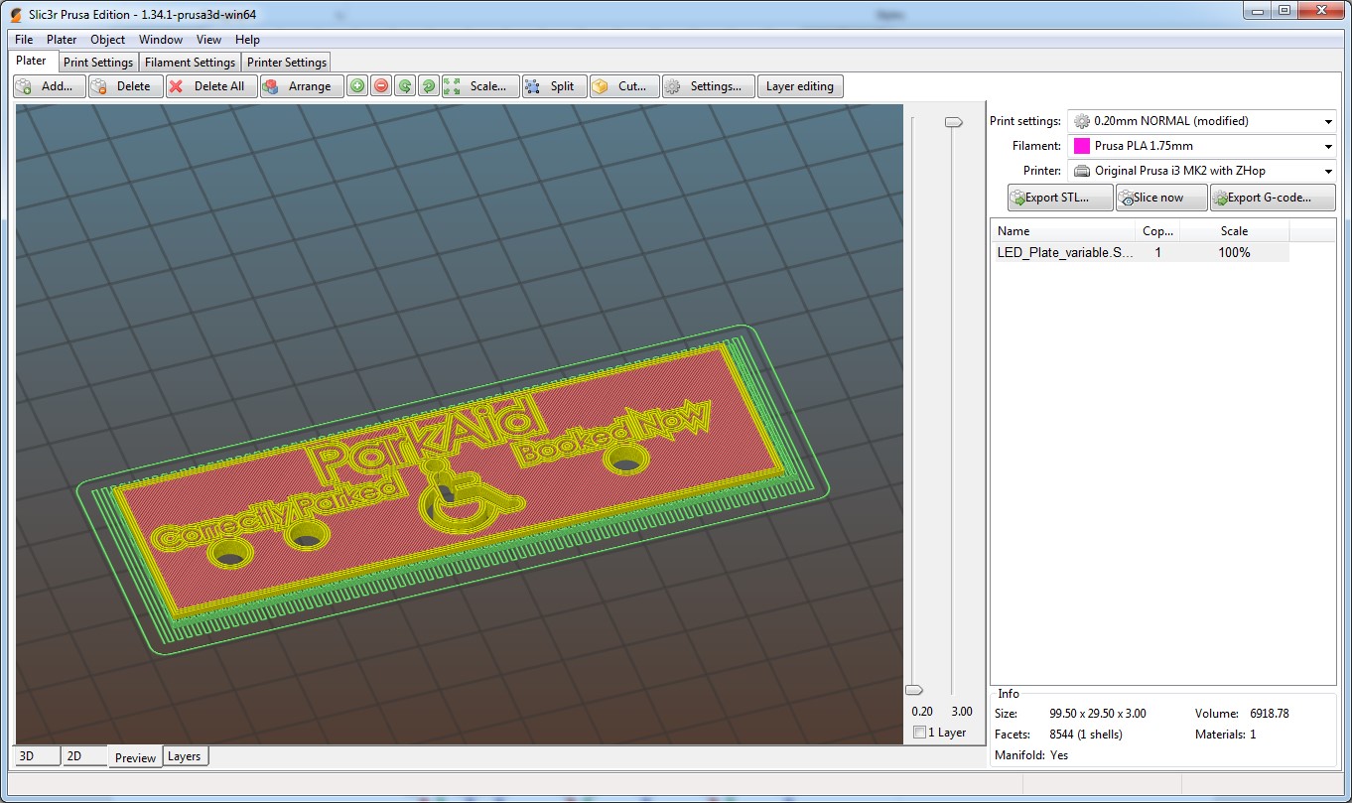Click the Layer editing button
Image resolution: width=1352 pixels, height=803 pixels.
click(800, 86)
